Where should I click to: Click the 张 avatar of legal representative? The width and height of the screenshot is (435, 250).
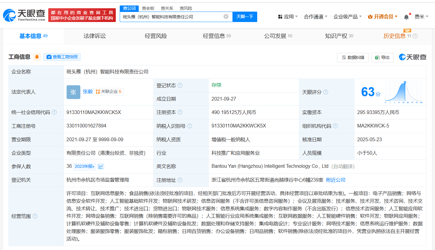pyautogui.click(x=73, y=92)
